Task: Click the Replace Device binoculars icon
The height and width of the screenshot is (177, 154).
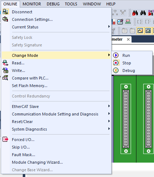Action: point(151,13)
